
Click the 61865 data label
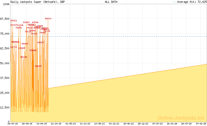(22, 48)
